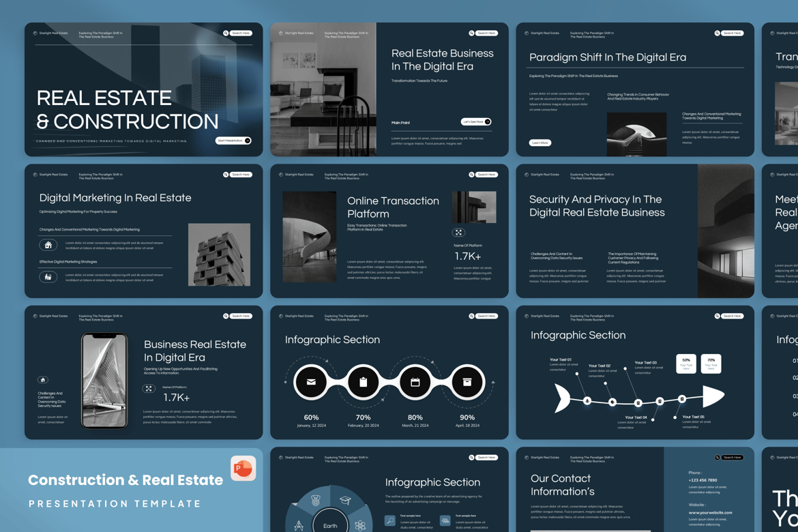The width and height of the screenshot is (798, 532).
Task: Click the drafting compass icon on Earth wheel
Action: click(299, 525)
